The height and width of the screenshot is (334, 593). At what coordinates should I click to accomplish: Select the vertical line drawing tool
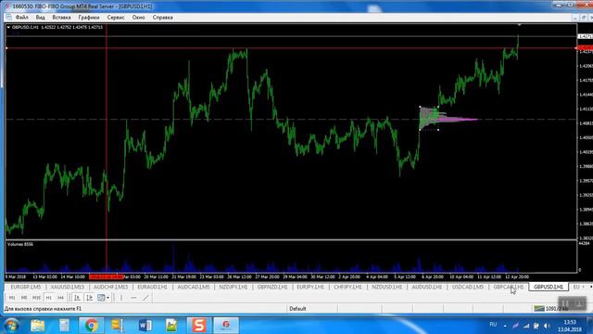(x=121, y=298)
